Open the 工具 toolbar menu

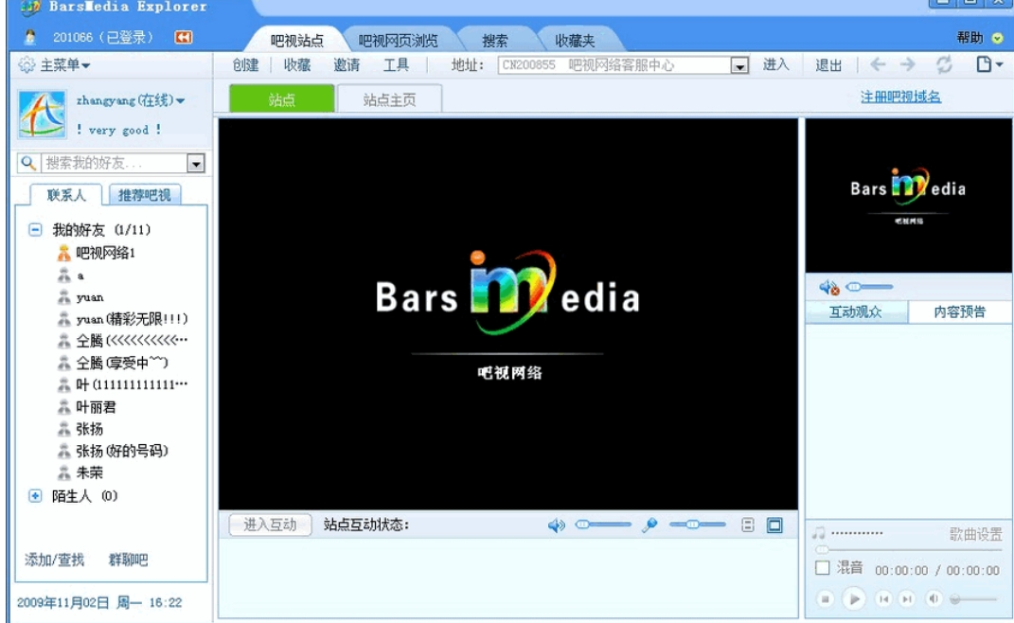click(x=396, y=64)
